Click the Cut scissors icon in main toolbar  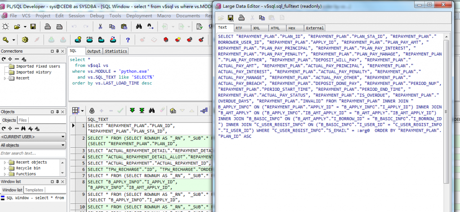point(101,27)
